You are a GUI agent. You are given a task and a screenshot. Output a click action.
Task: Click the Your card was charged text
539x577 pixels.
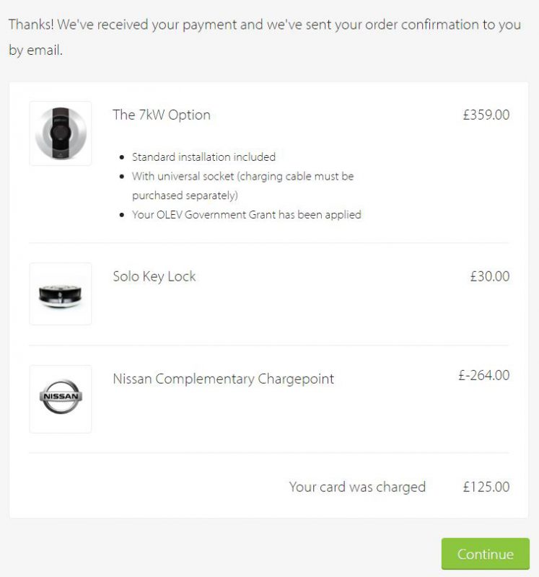tap(359, 487)
